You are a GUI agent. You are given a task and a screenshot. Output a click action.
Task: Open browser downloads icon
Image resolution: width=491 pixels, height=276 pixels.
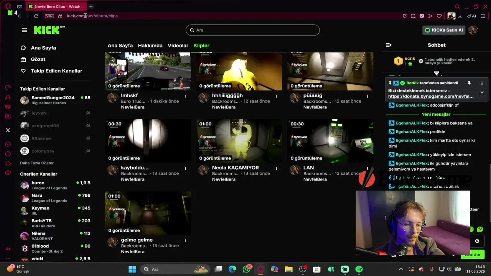tap(460, 16)
